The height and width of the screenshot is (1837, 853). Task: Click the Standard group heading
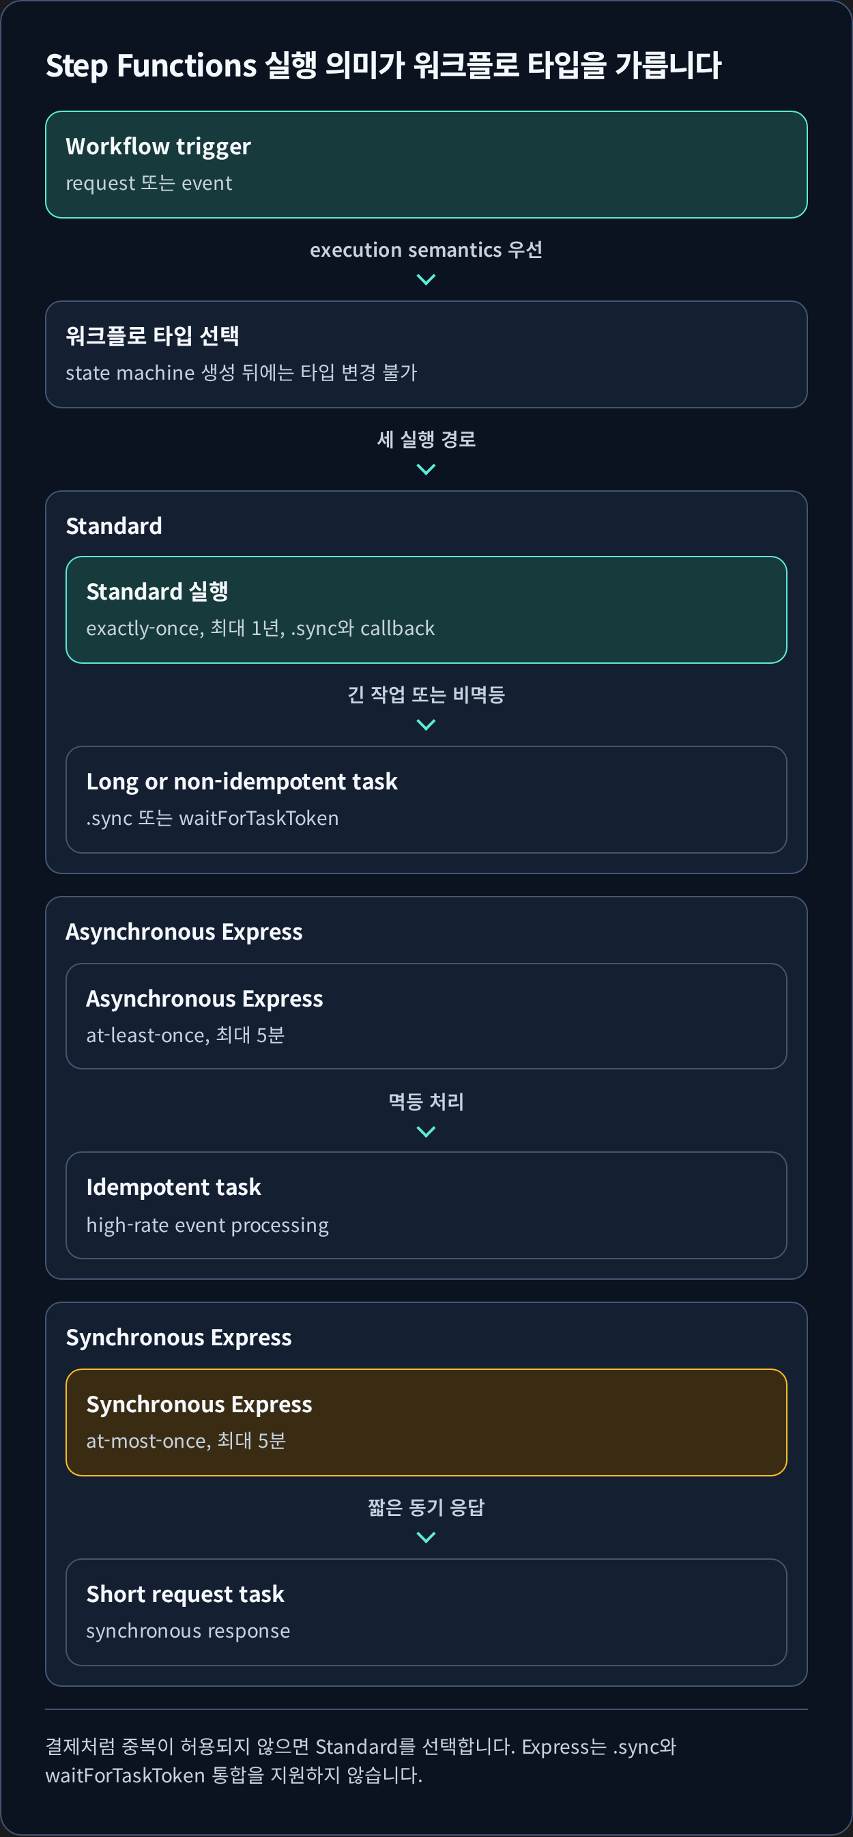(x=114, y=527)
